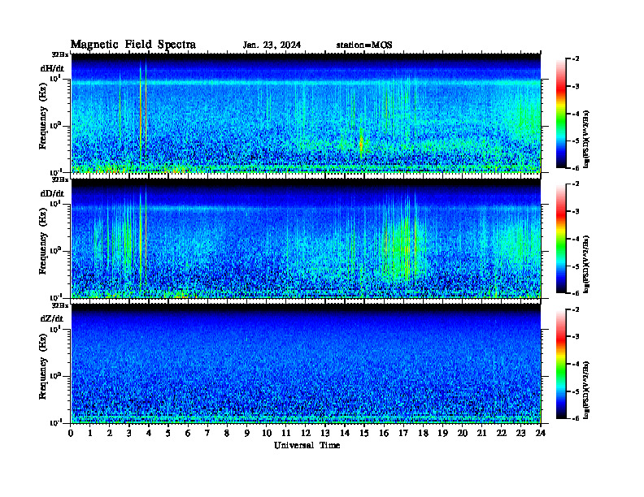The width and height of the screenshot is (644, 497).
Task: Click the dH/dt panel color bar
Action: (560, 114)
